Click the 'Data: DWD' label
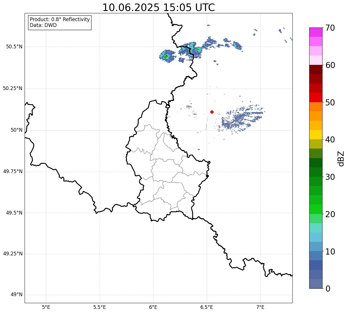 [x=43, y=25]
